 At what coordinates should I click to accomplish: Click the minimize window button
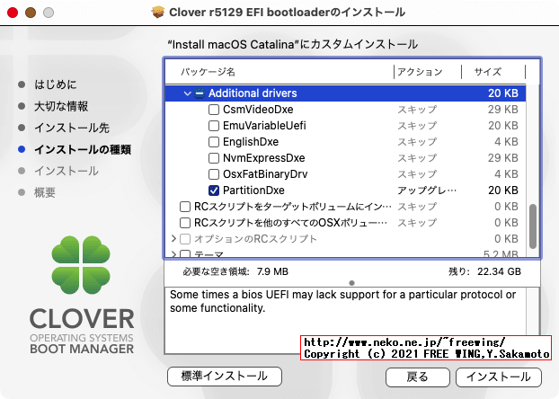pyautogui.click(x=31, y=13)
